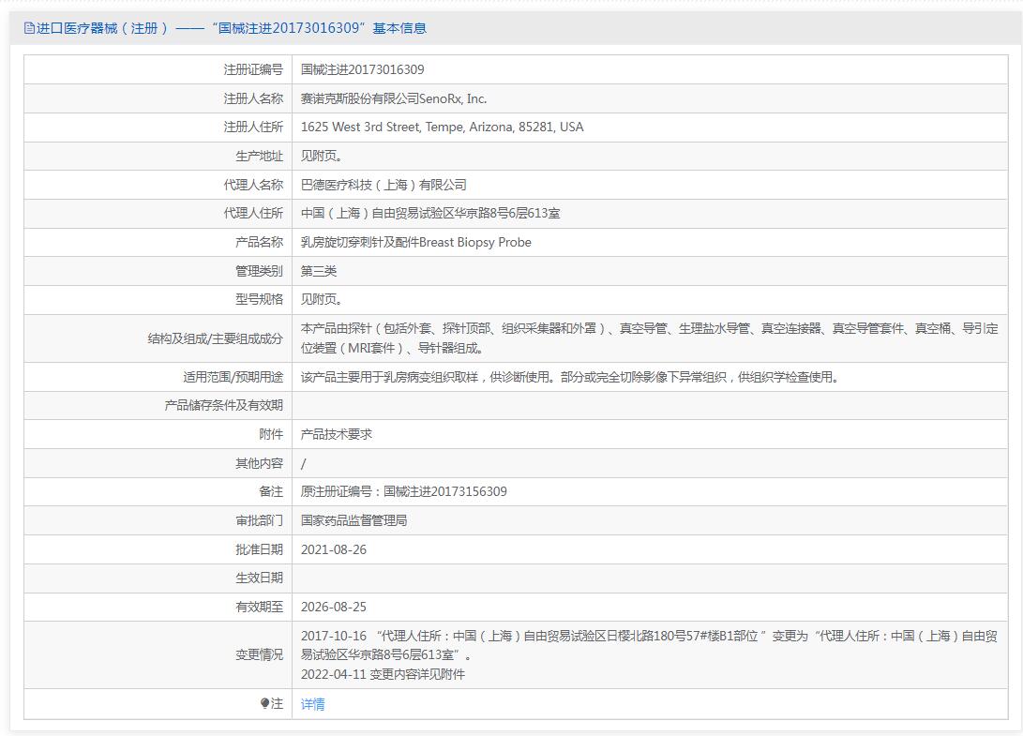Click the 生产地址 label
This screenshot has width=1023, height=736.
(x=259, y=156)
